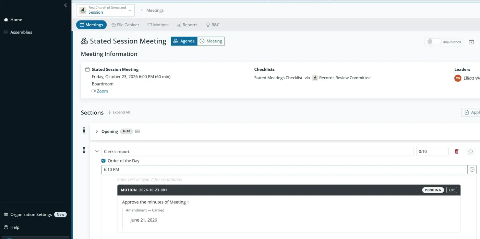This screenshot has width=480, height=239.
Task: Click the calendar add icon near Unpublished
Action: (x=471, y=42)
